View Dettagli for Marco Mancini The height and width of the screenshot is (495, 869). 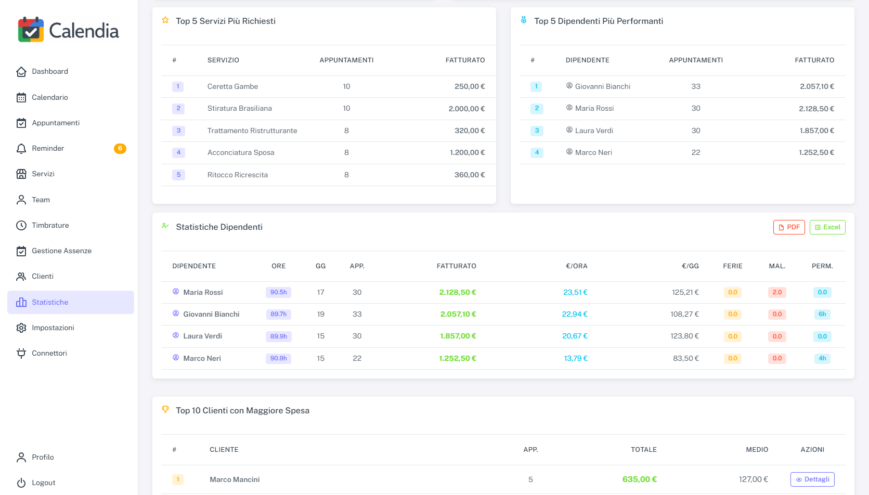pos(812,479)
